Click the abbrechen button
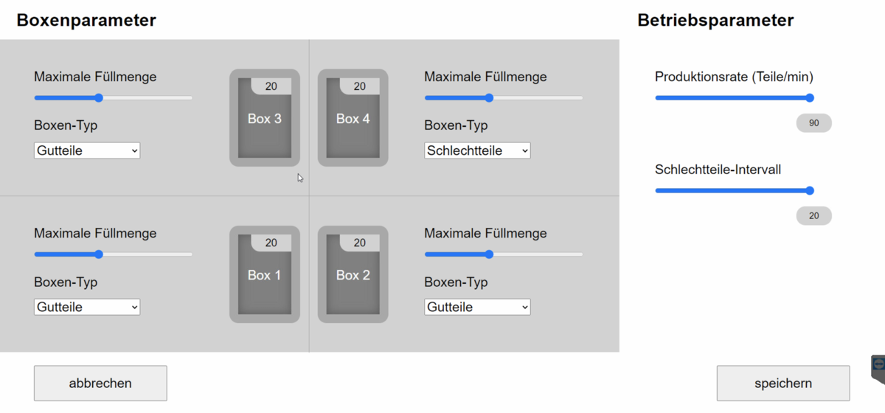Image resolution: width=885 pixels, height=413 pixels. (x=100, y=383)
